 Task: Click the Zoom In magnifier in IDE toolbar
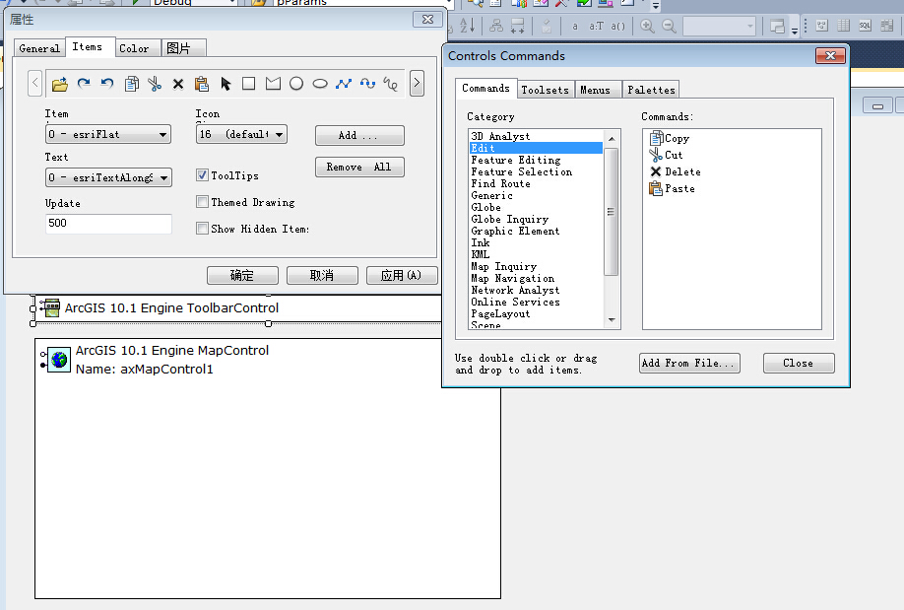click(647, 26)
